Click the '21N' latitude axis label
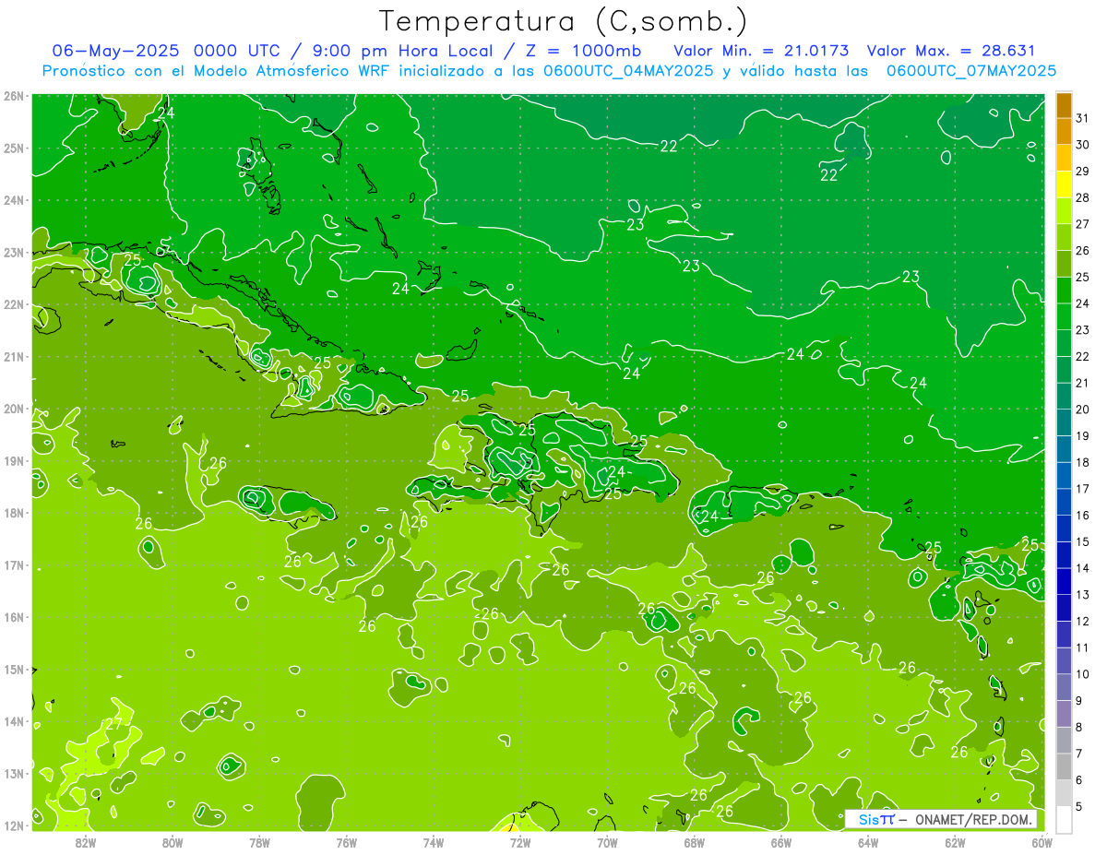 13,356
